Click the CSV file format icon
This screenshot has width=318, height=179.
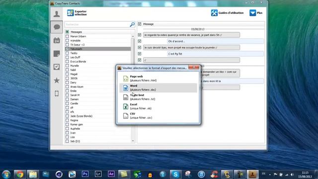126,116
